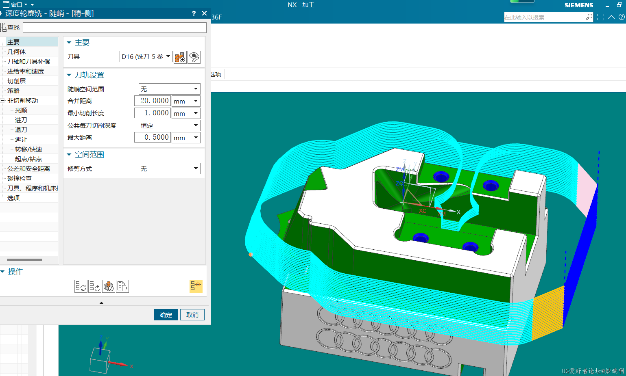This screenshot has height=376, width=626.
Task: Click the magnifier icon in the NX search box
Action: point(589,17)
